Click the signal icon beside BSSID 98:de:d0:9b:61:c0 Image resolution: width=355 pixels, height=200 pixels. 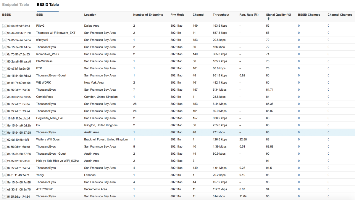click(x=4, y=33)
